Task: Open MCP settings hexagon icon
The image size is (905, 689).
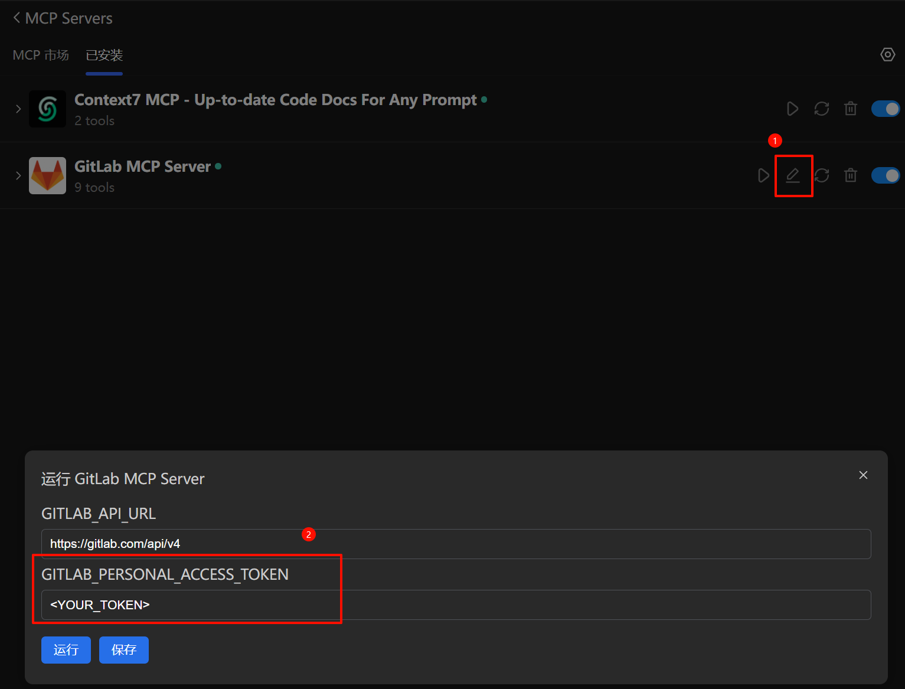Action: (x=887, y=55)
